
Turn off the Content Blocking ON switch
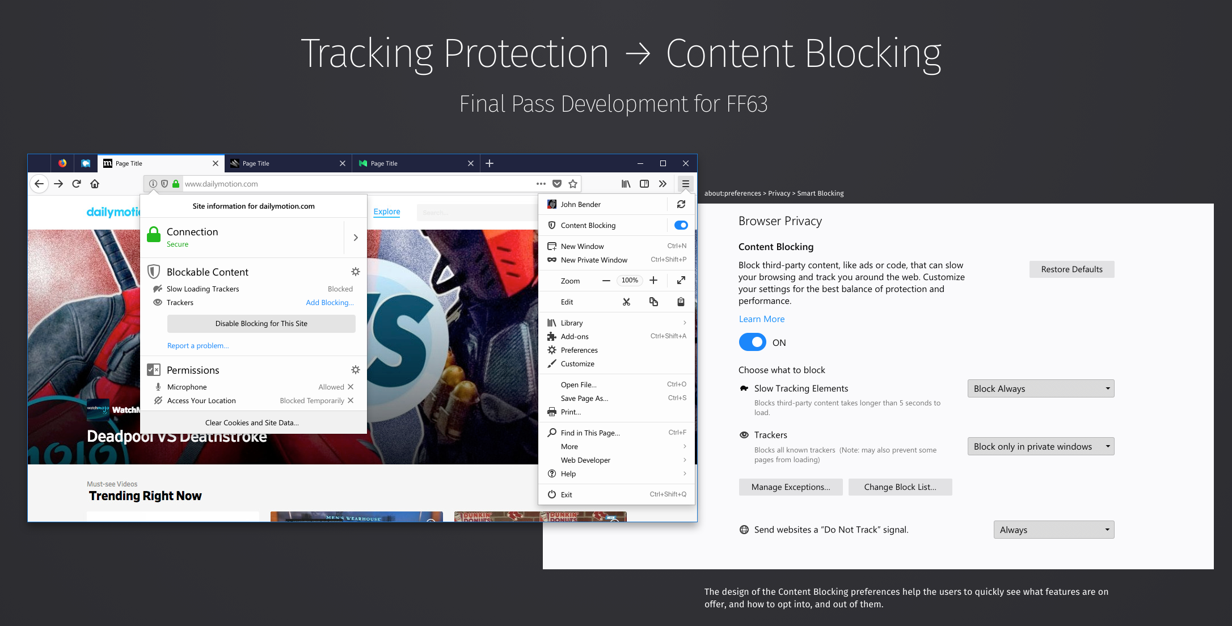coord(752,342)
